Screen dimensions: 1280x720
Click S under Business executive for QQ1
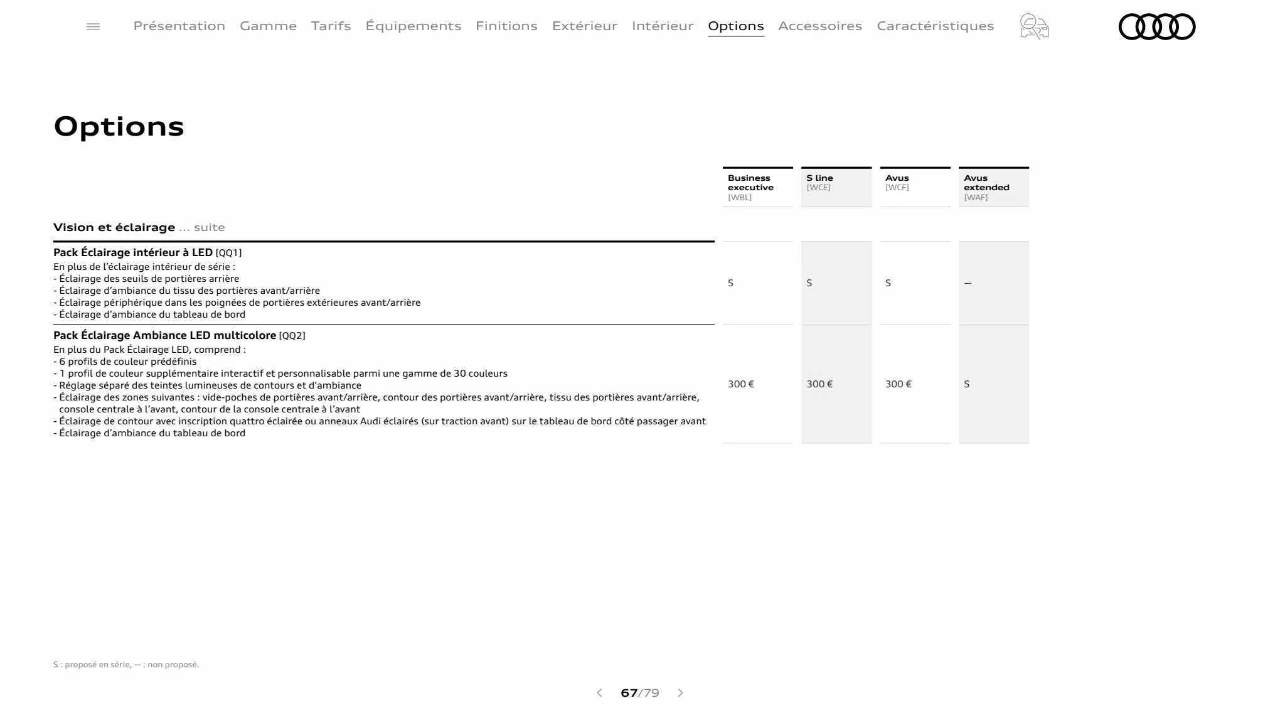(x=730, y=283)
